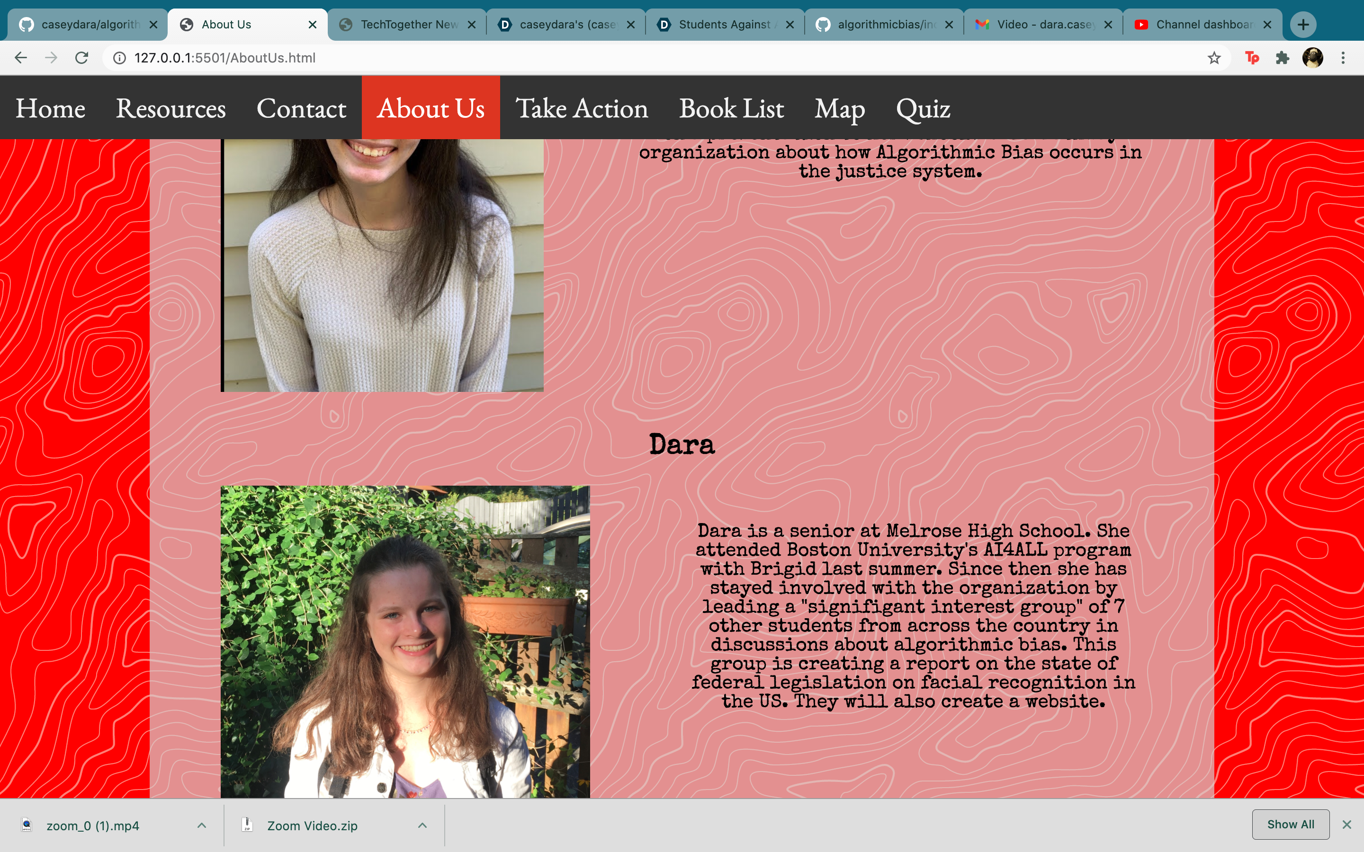This screenshot has height=852, width=1364.
Task: Open a new tab with plus button
Action: pos(1303,24)
